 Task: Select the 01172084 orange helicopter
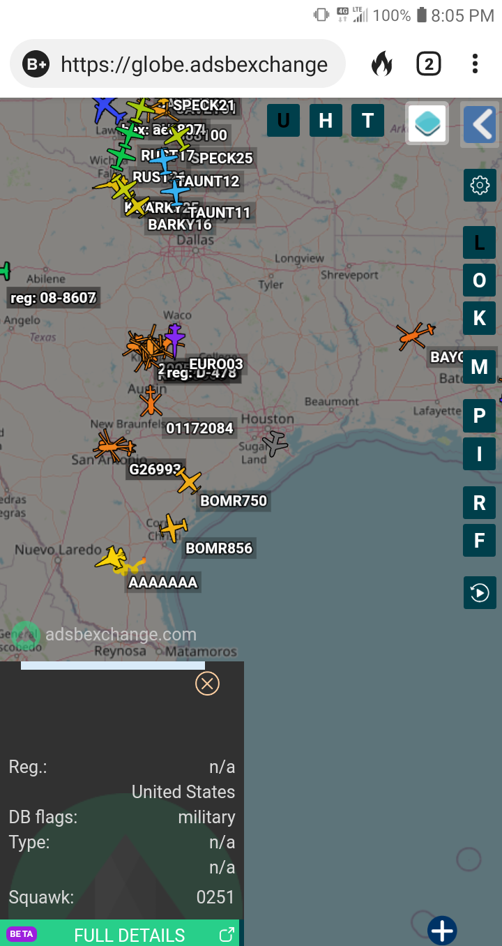click(151, 402)
